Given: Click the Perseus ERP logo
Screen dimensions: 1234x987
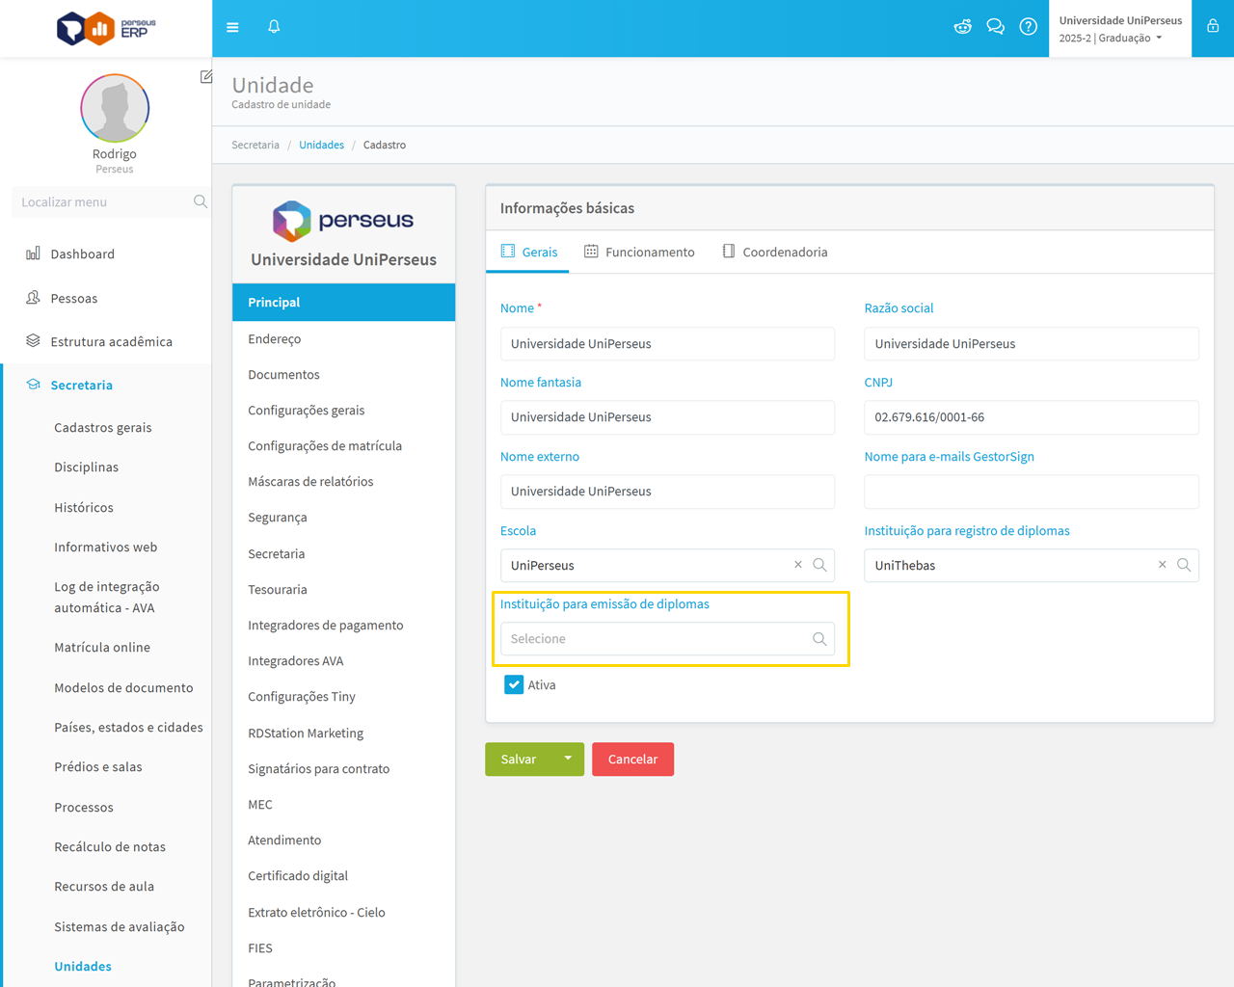Looking at the screenshot, I should click(106, 29).
